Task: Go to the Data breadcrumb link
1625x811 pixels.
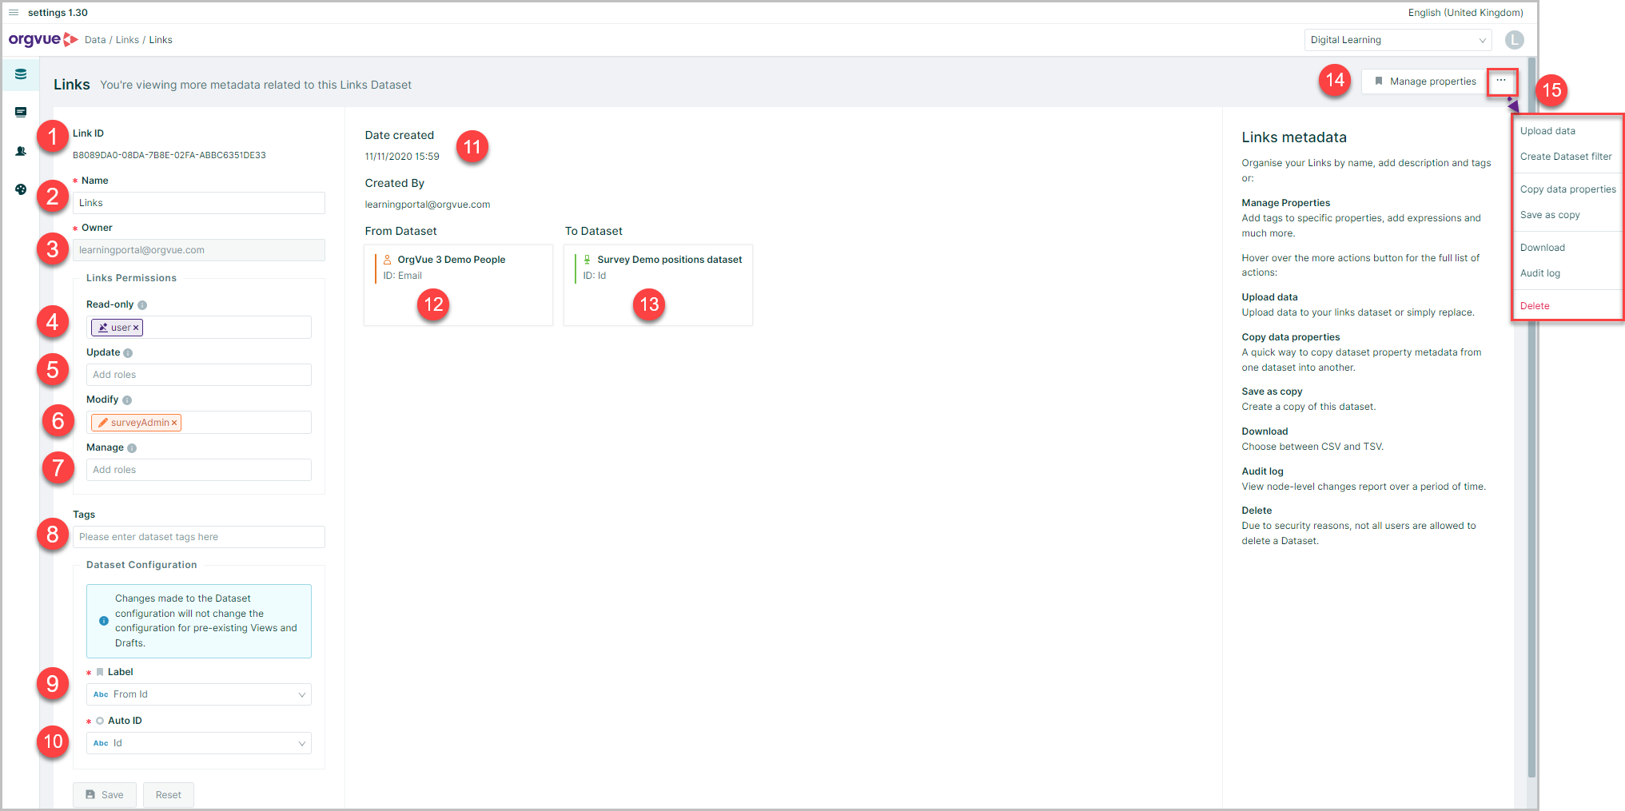Action: 95,40
